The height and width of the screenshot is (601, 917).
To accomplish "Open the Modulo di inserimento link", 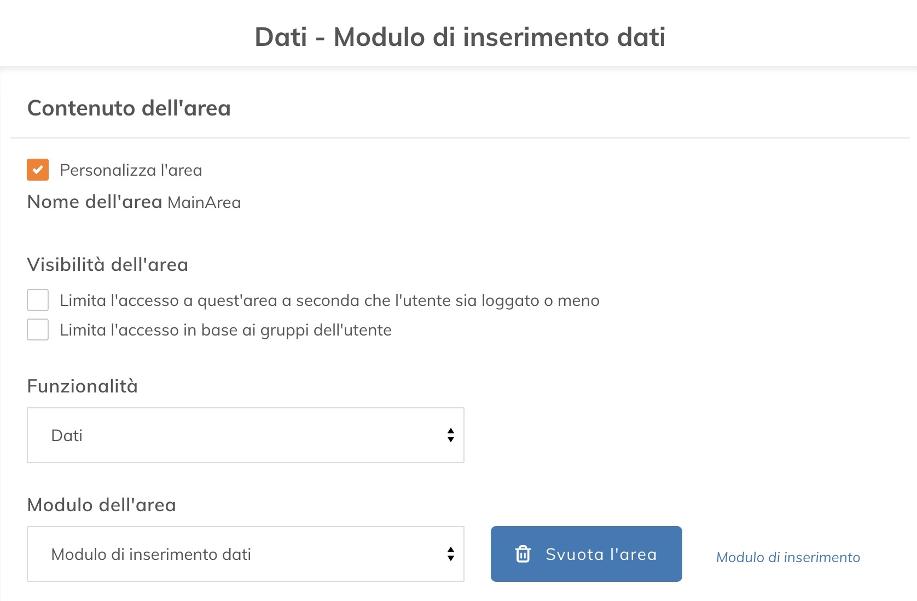I will [x=788, y=557].
